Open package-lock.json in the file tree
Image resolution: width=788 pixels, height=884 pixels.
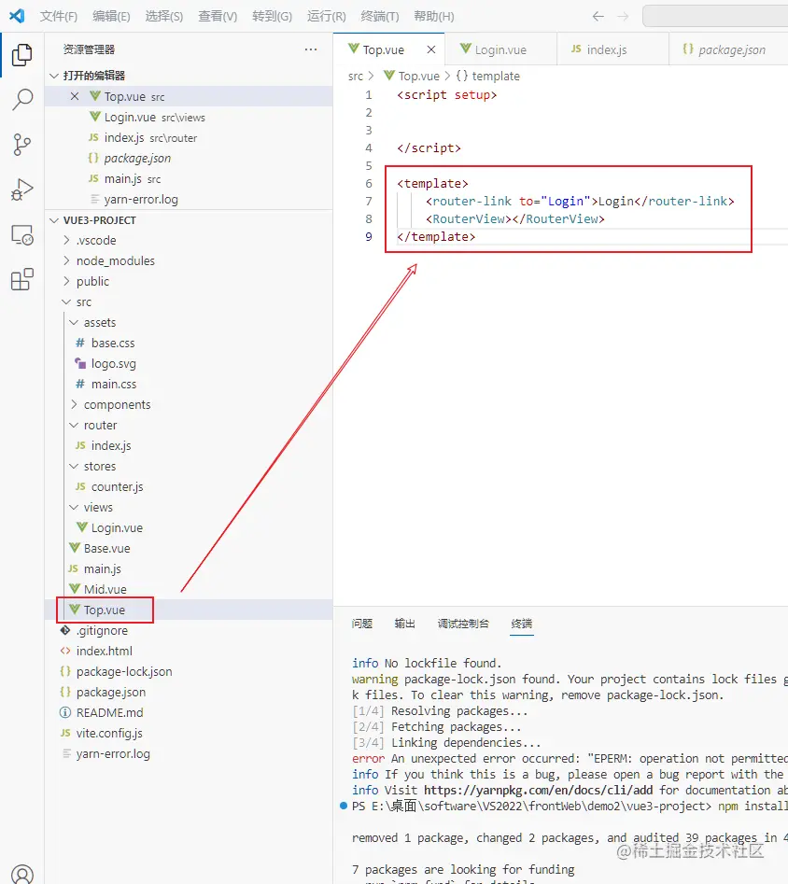[x=189, y=671]
